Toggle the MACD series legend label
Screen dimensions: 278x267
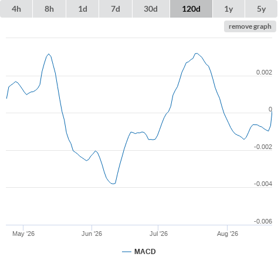tap(145, 252)
